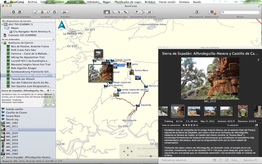Viewport: 262px width, 164px height.
Task: Select Surera Mare waypoint in list
Action: (13, 116)
